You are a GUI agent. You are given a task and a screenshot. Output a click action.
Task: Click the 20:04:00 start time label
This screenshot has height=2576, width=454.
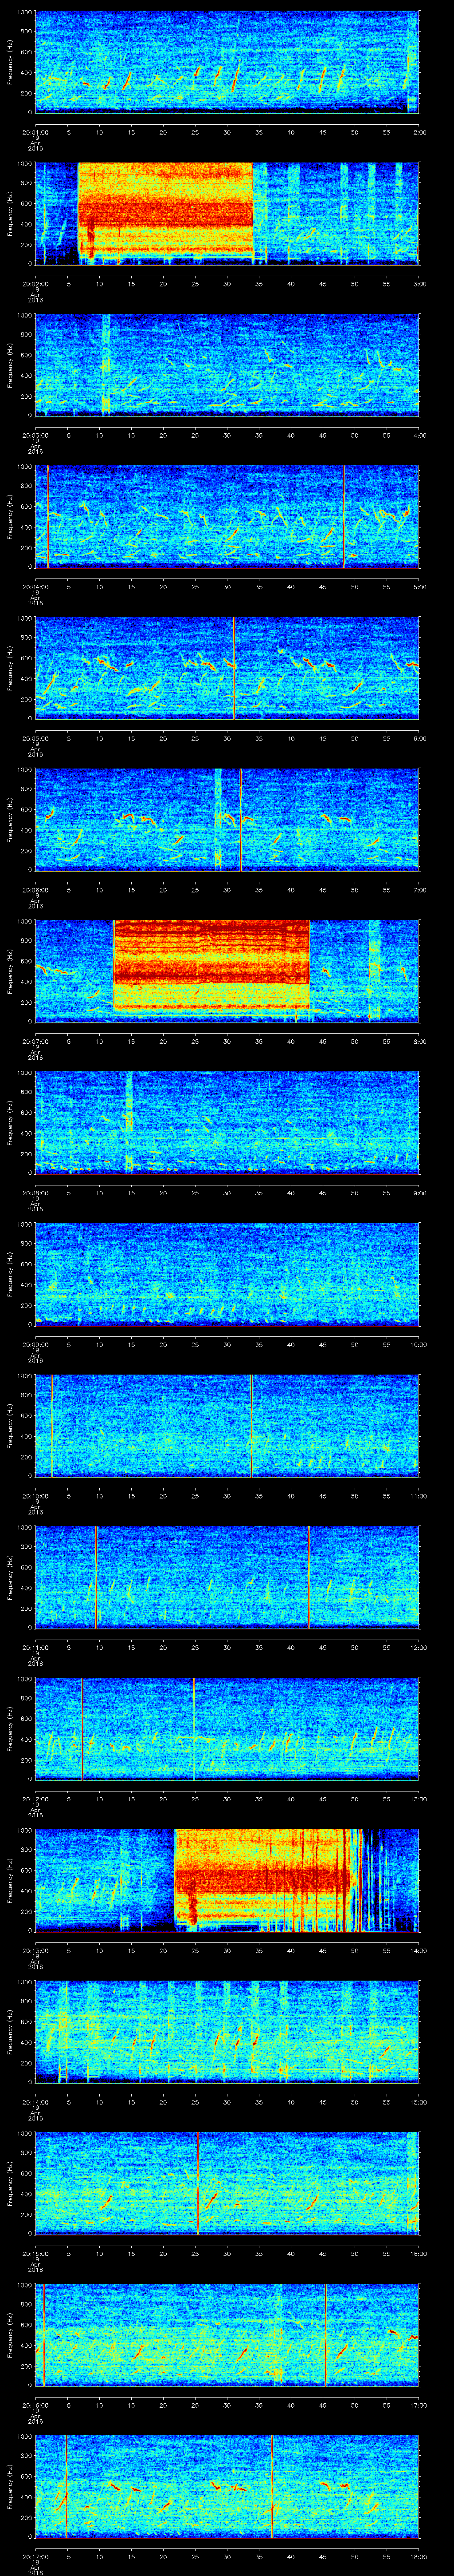pos(35,586)
